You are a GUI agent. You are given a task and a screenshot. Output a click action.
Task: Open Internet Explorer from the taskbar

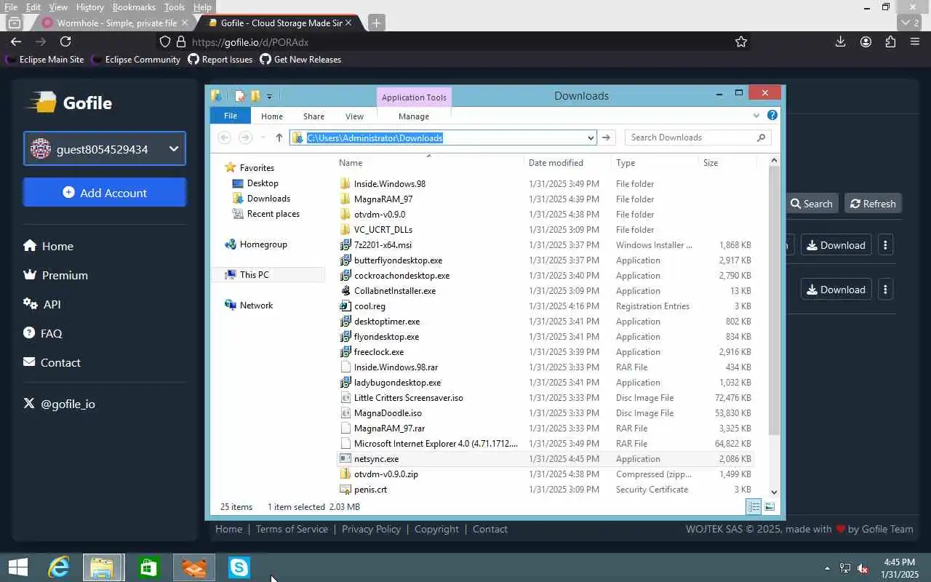58,567
